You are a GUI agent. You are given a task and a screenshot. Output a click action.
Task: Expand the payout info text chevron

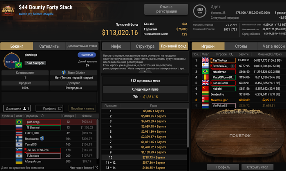(145, 72)
